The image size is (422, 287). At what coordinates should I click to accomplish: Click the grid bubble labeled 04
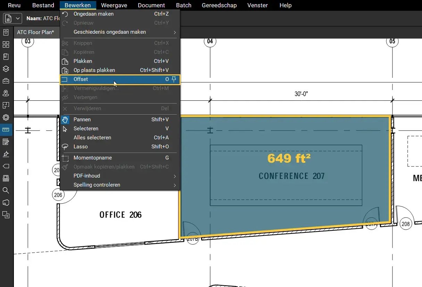tap(210, 41)
